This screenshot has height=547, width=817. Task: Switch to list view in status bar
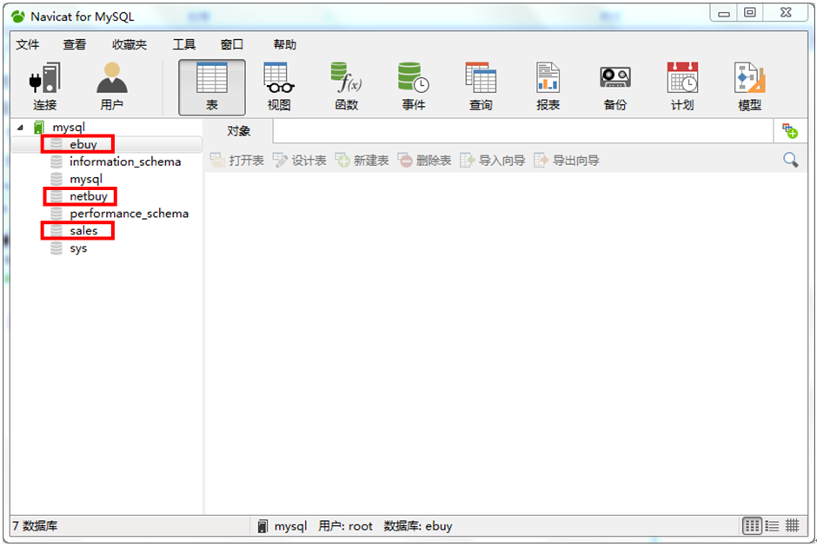point(772,525)
